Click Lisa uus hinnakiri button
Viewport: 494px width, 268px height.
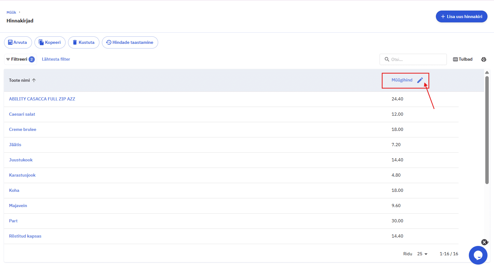461,16
